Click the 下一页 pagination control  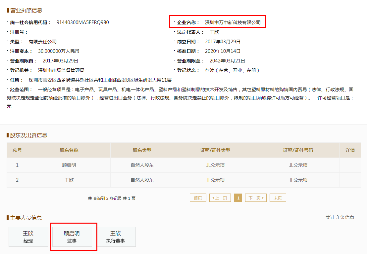point(256,198)
